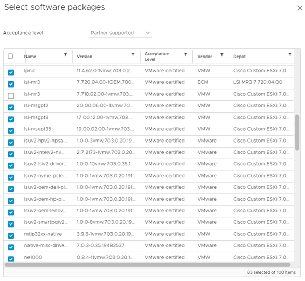Click version 7.0.3-0.35.19482537 cell
305x281 pixels.
pos(100,245)
